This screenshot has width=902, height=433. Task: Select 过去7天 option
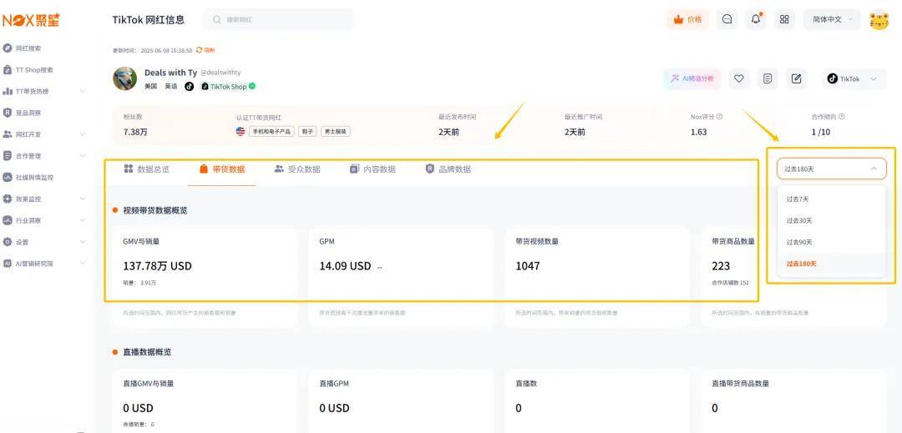tap(831, 199)
